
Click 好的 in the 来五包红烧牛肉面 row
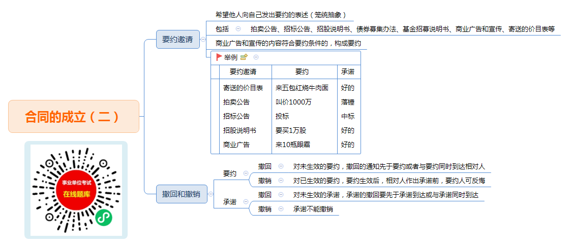coord(348,88)
